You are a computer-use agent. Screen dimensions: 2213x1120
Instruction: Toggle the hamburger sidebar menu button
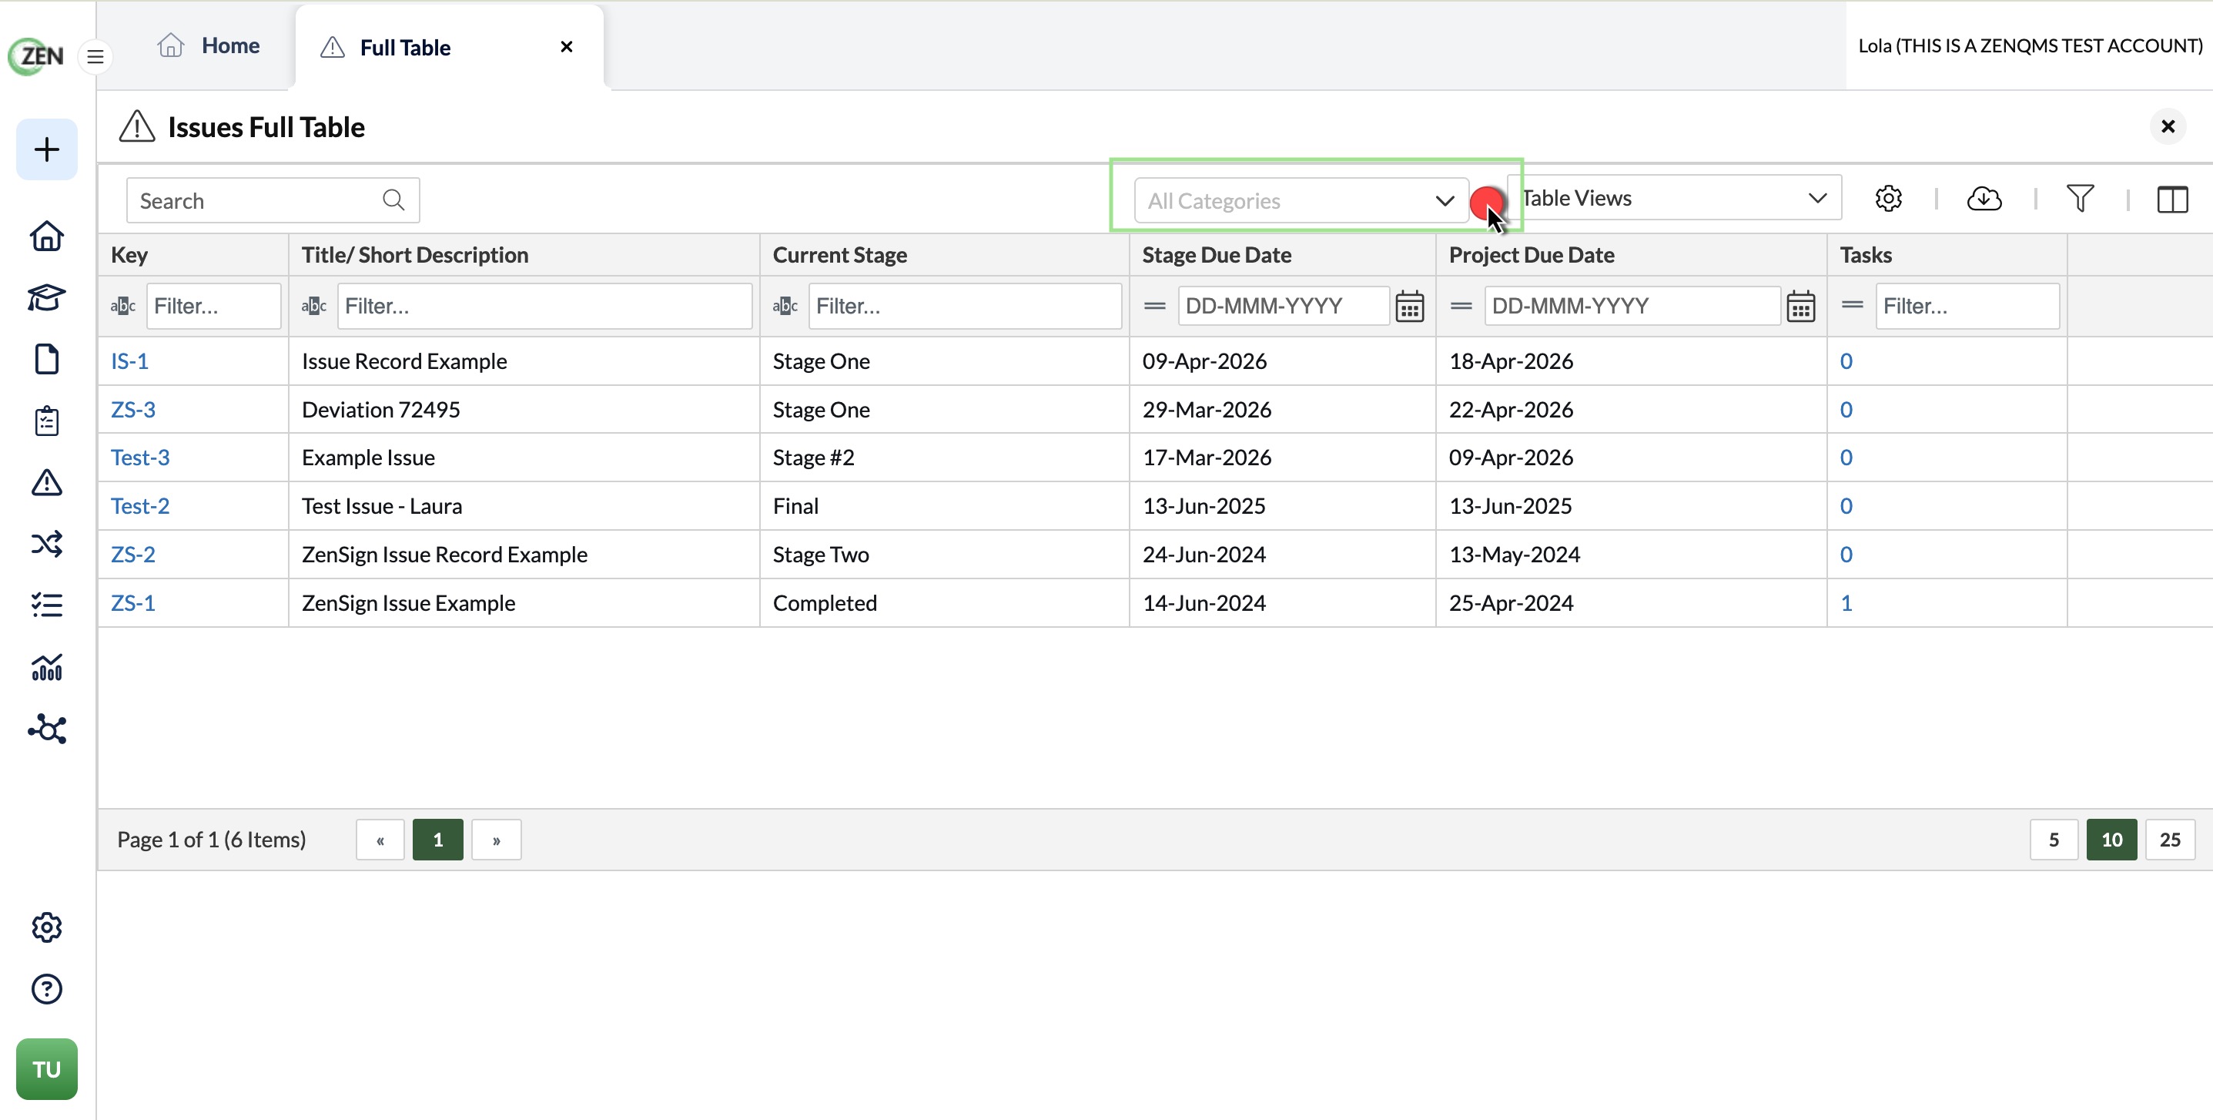(95, 57)
